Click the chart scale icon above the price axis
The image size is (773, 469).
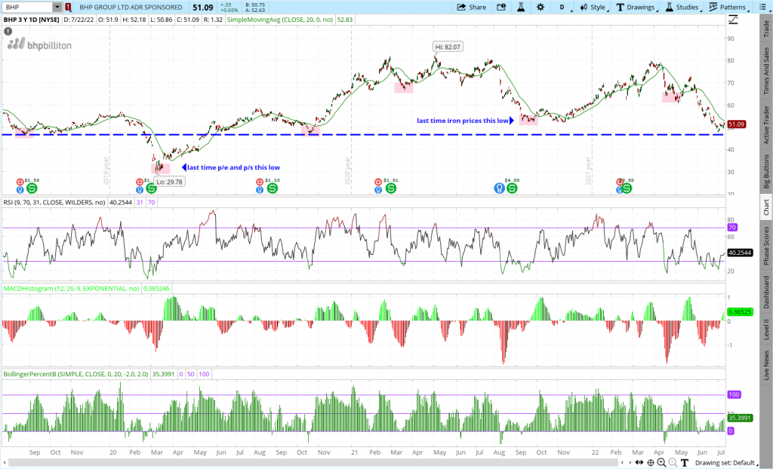tap(733, 20)
